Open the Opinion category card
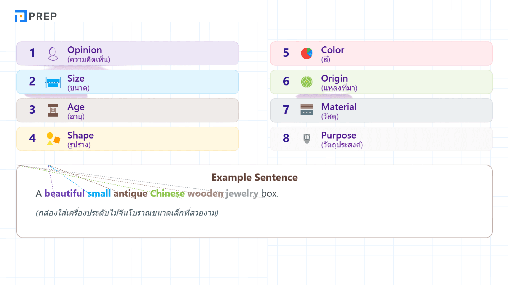 coord(128,54)
